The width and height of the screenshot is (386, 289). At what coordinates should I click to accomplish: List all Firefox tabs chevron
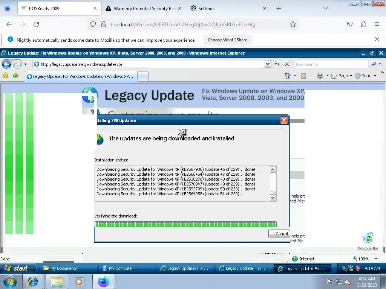tap(326, 8)
